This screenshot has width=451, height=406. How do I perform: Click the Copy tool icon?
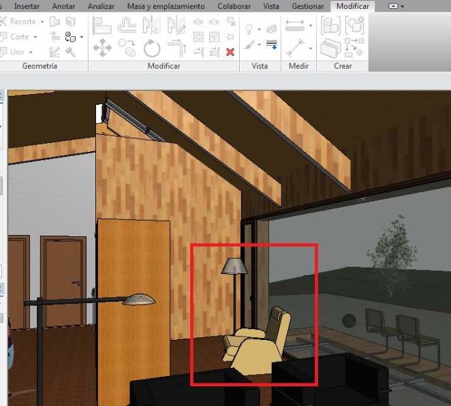[127, 48]
